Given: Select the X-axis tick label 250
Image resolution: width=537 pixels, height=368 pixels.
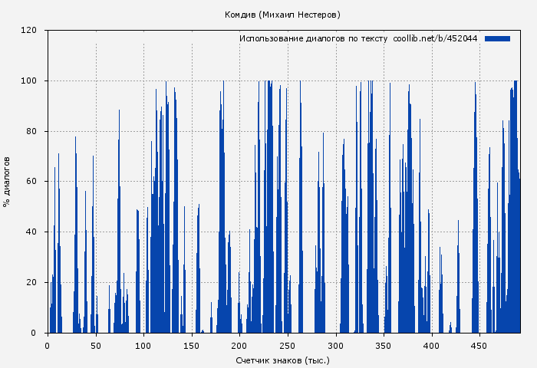Looking at the screenshot, I should [288, 346].
